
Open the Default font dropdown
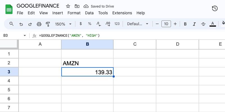click(137, 24)
